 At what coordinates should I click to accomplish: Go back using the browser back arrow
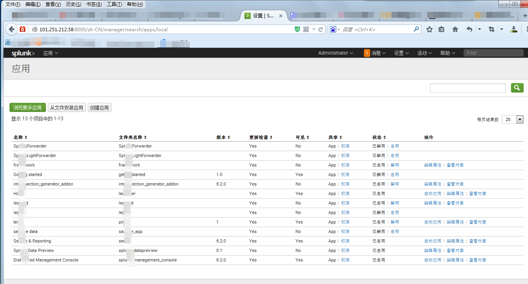click(11, 29)
